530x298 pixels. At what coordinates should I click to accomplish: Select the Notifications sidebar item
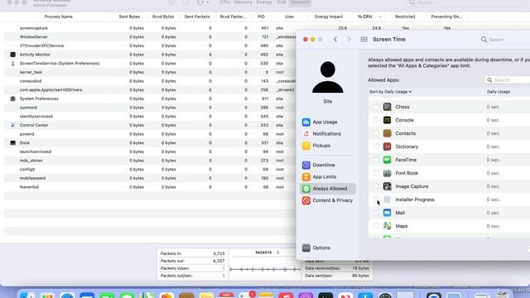[321, 134]
